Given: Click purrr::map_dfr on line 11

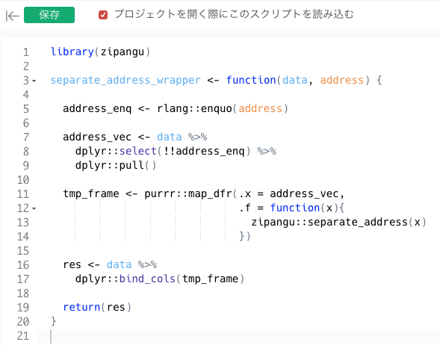Looking at the screenshot, I should point(188,193).
